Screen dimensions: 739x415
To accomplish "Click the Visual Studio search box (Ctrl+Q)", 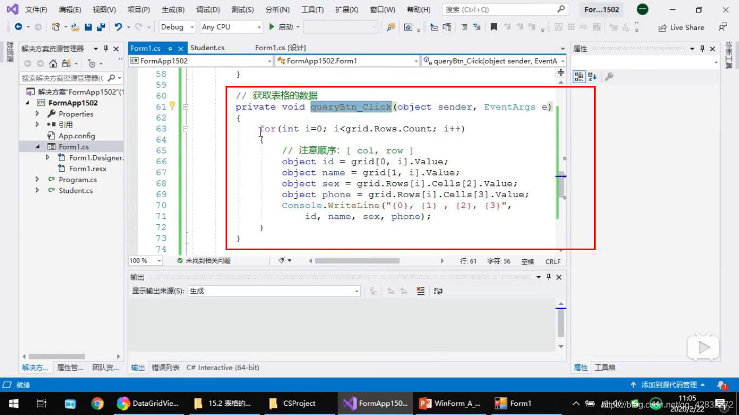I will coord(505,10).
